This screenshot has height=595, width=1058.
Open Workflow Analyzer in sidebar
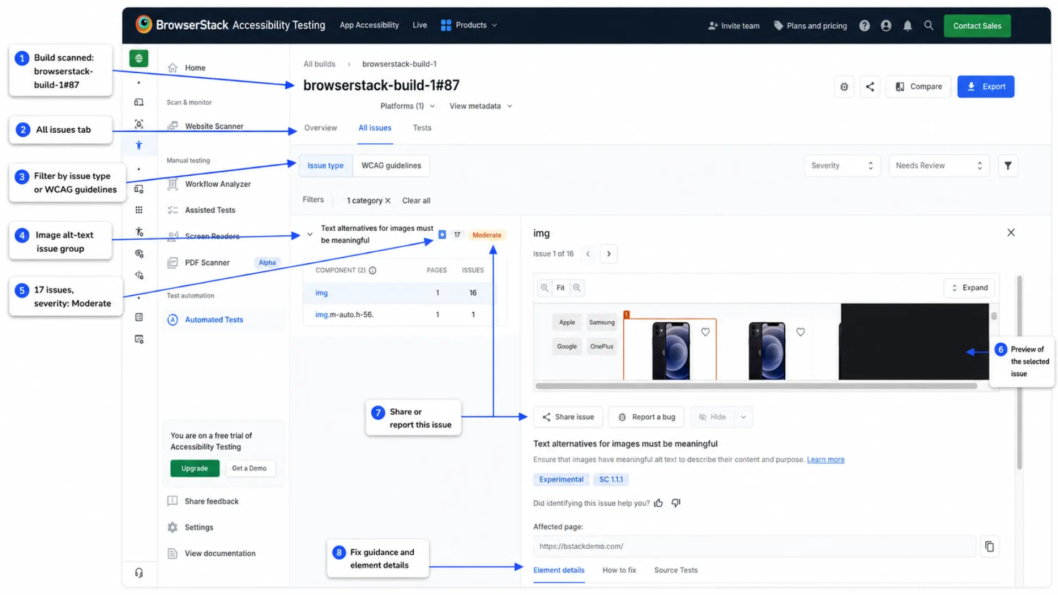218,184
